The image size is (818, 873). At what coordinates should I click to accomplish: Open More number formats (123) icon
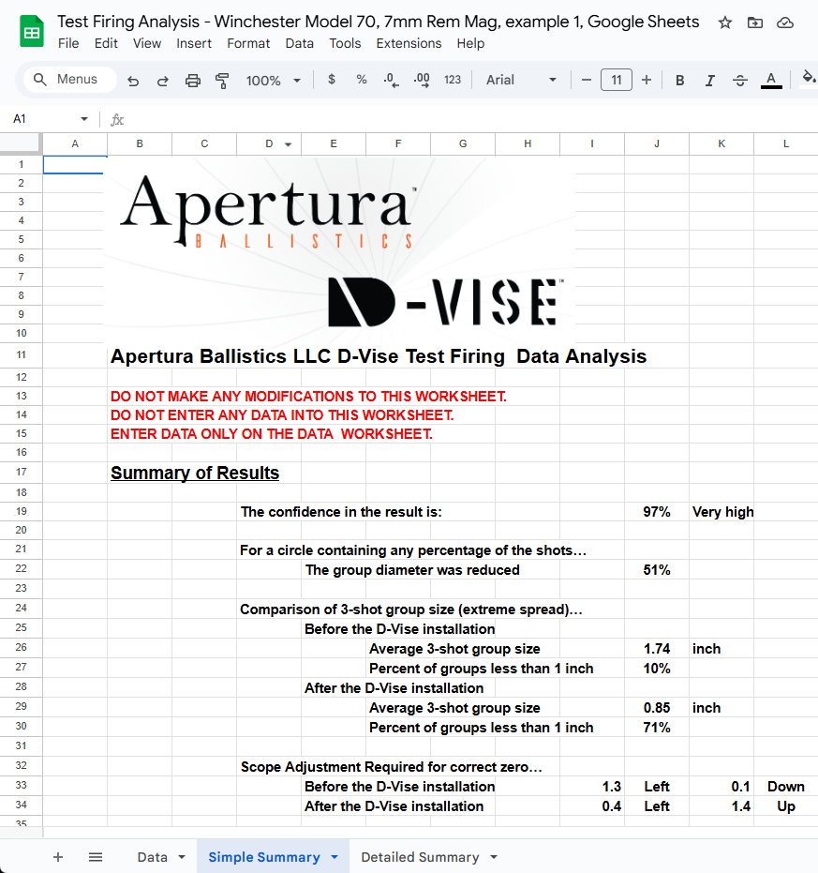(x=453, y=80)
